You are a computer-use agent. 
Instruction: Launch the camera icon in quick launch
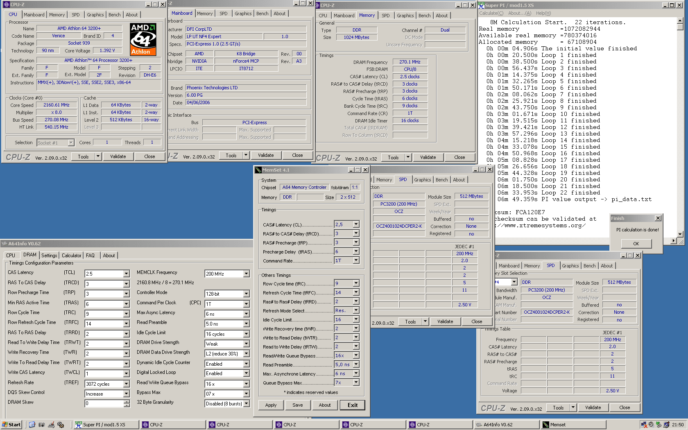41,425
